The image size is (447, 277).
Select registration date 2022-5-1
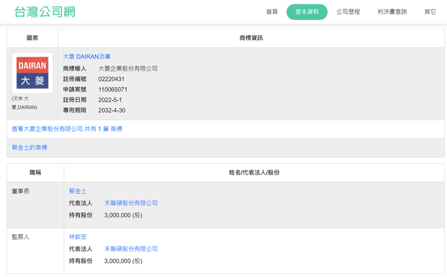click(110, 100)
